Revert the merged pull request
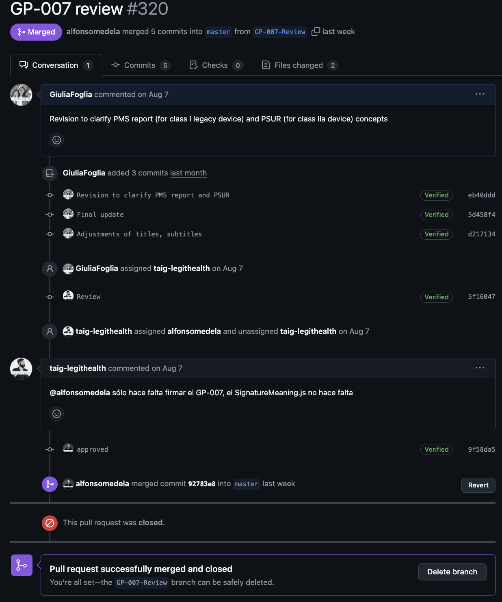The width and height of the screenshot is (502, 602). pos(478,485)
